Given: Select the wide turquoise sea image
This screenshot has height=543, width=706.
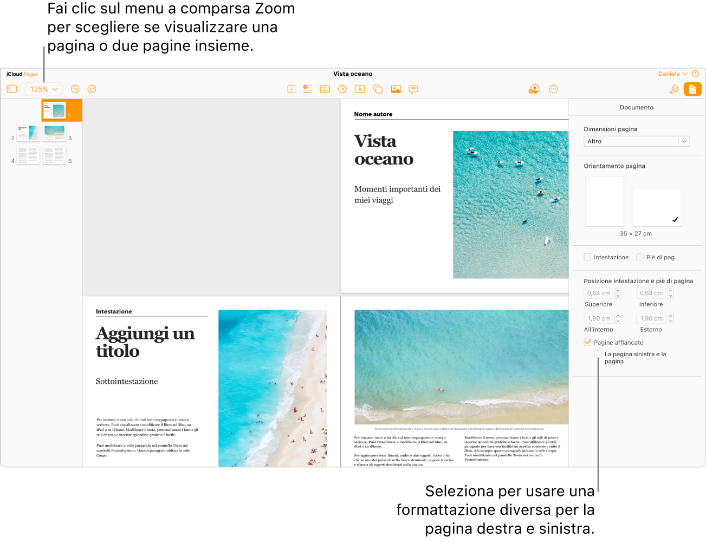Looking at the screenshot, I should coord(461,367).
